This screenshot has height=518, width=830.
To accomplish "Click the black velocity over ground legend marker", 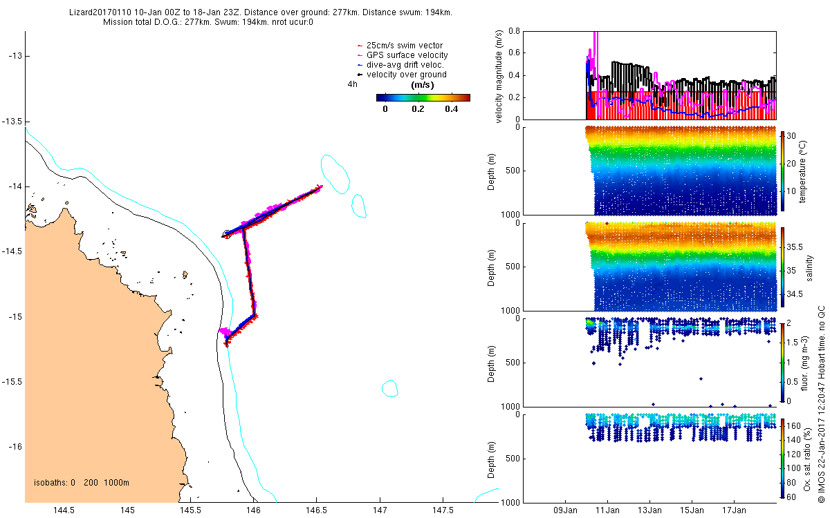I will click(x=360, y=75).
